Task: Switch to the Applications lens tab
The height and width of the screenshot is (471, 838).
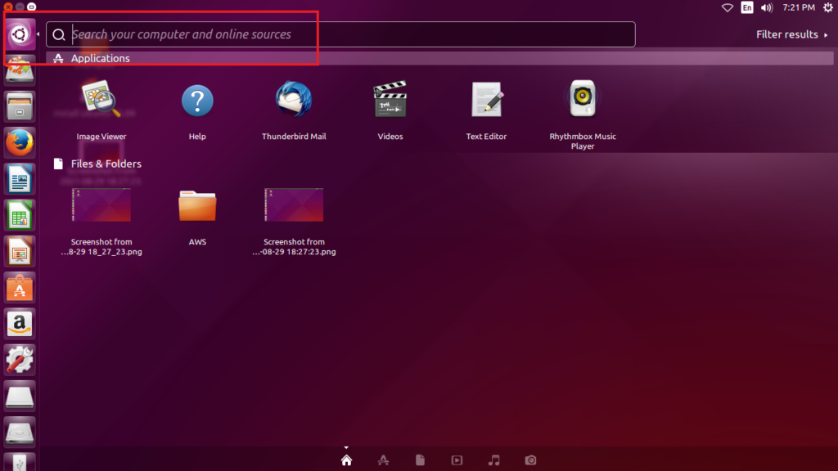Action: pyautogui.click(x=383, y=460)
